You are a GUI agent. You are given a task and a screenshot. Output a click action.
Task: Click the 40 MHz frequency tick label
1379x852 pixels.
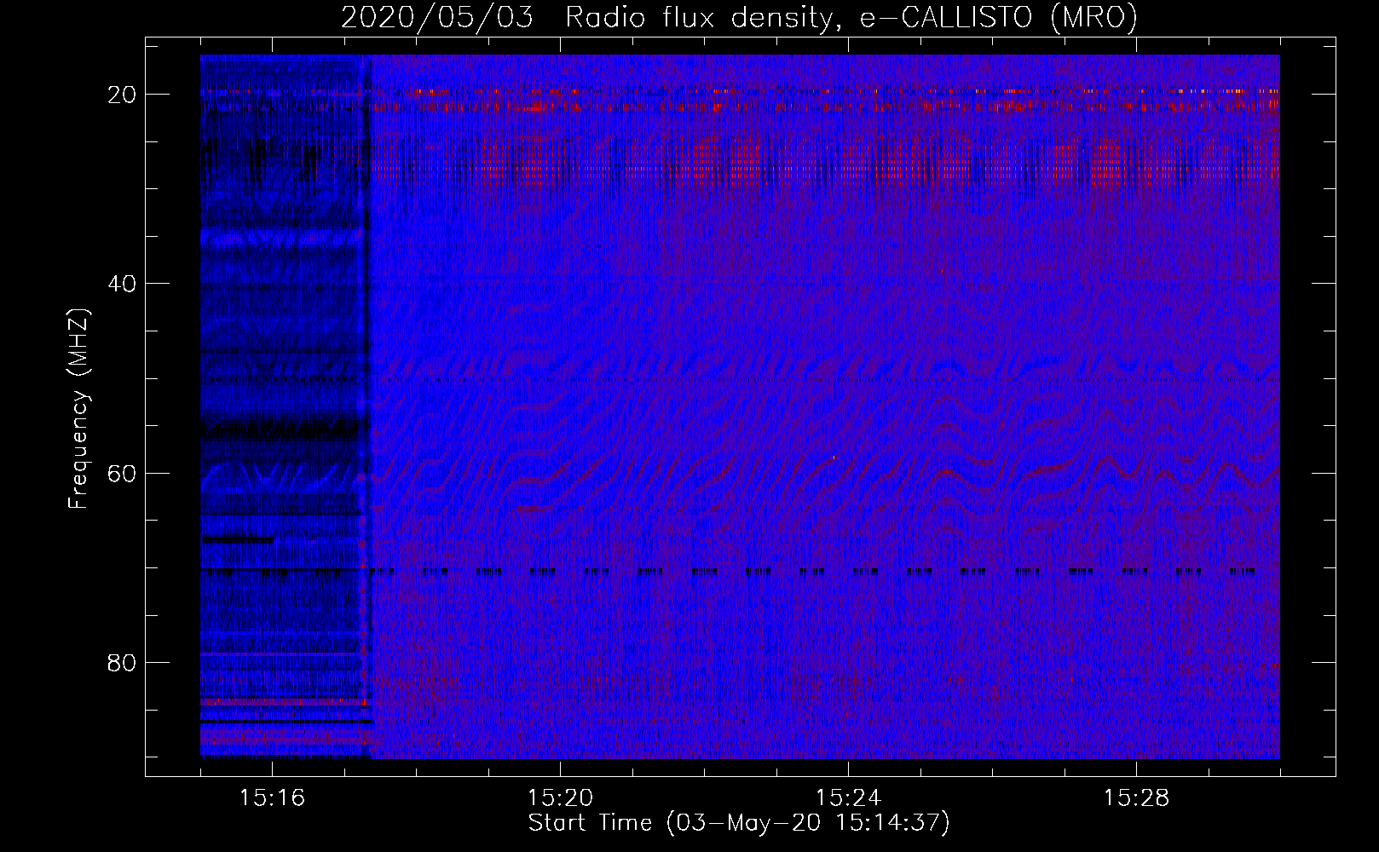click(122, 284)
